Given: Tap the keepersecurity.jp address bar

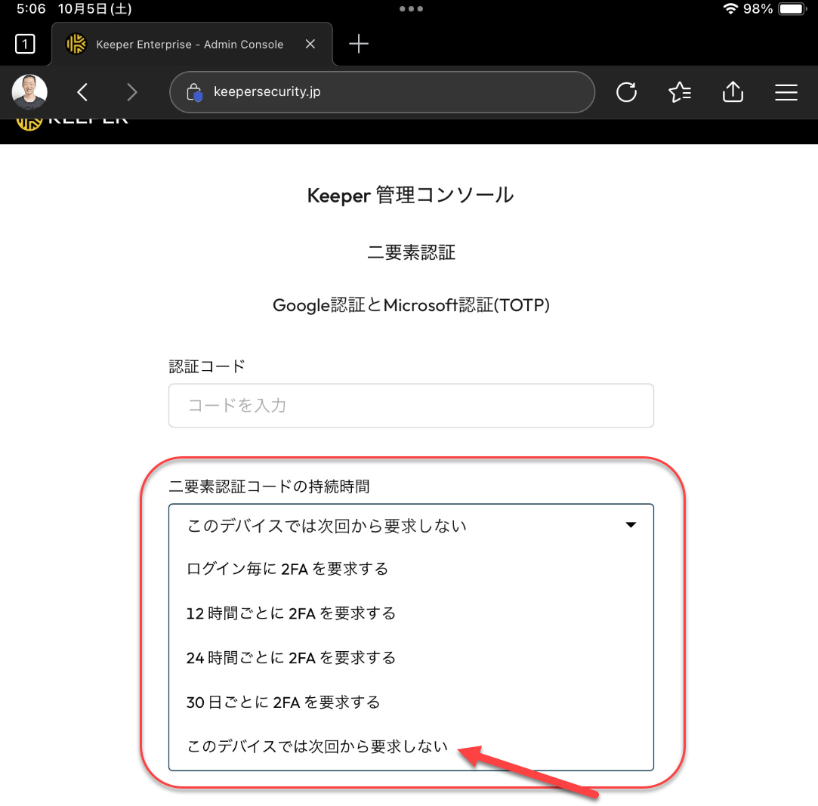Looking at the screenshot, I should (x=382, y=92).
